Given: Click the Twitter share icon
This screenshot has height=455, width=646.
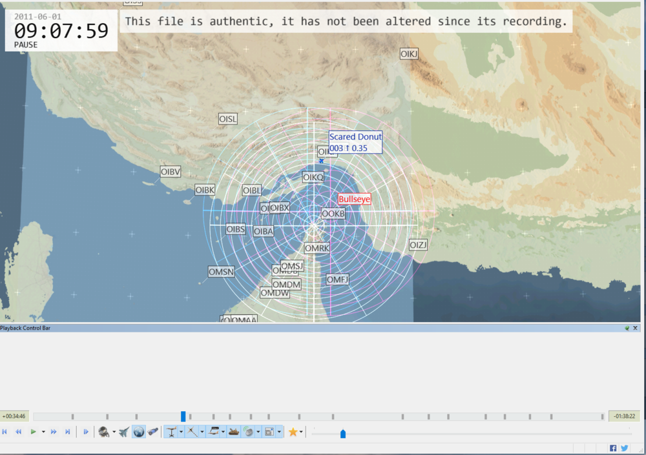Looking at the screenshot, I should pos(625,448).
